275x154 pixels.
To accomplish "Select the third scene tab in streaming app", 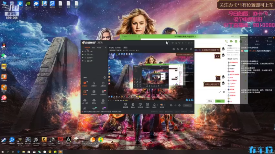I will (x=99, y=48).
